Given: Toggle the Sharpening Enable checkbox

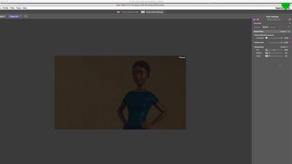Looking at the screenshot, I should coord(287,47).
